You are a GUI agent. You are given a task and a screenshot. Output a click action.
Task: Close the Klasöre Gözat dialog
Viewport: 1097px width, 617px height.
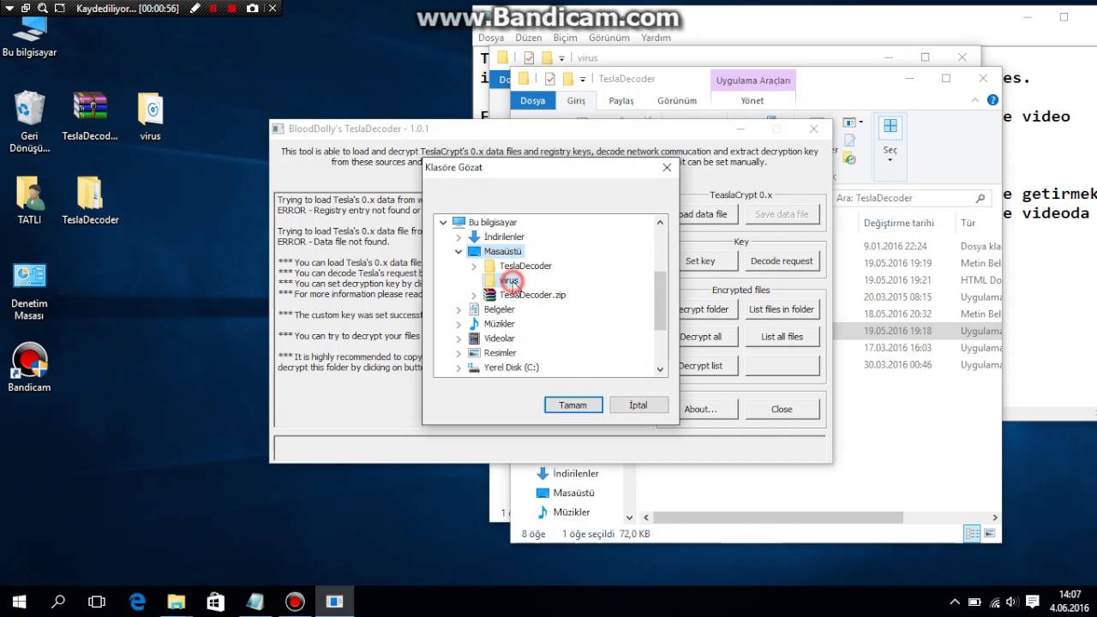pos(667,167)
